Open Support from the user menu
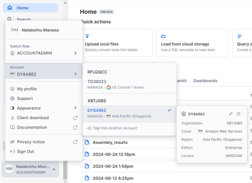The height and width of the screenshot is (183, 252). click(x=25, y=98)
